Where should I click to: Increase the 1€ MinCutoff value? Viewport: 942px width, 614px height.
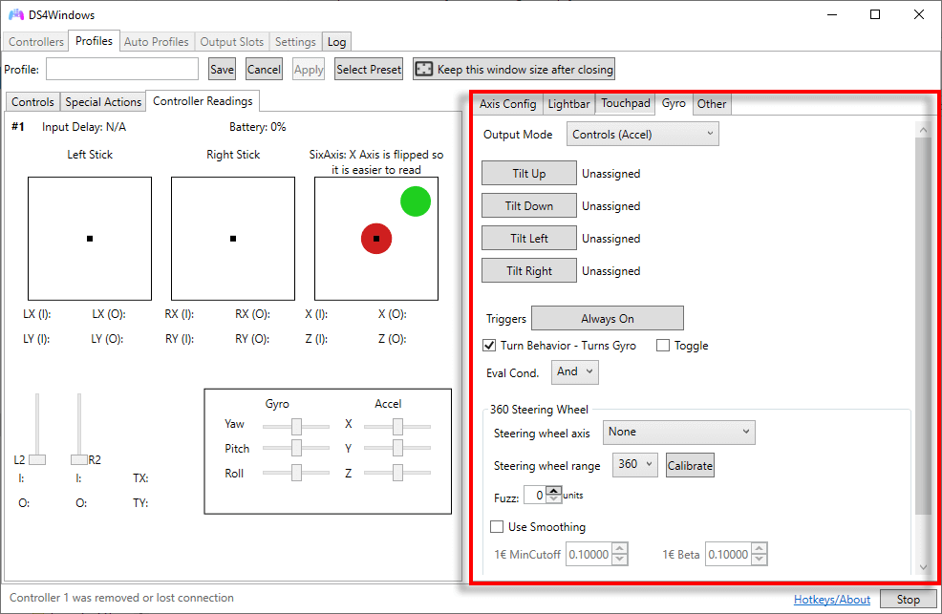click(x=620, y=548)
